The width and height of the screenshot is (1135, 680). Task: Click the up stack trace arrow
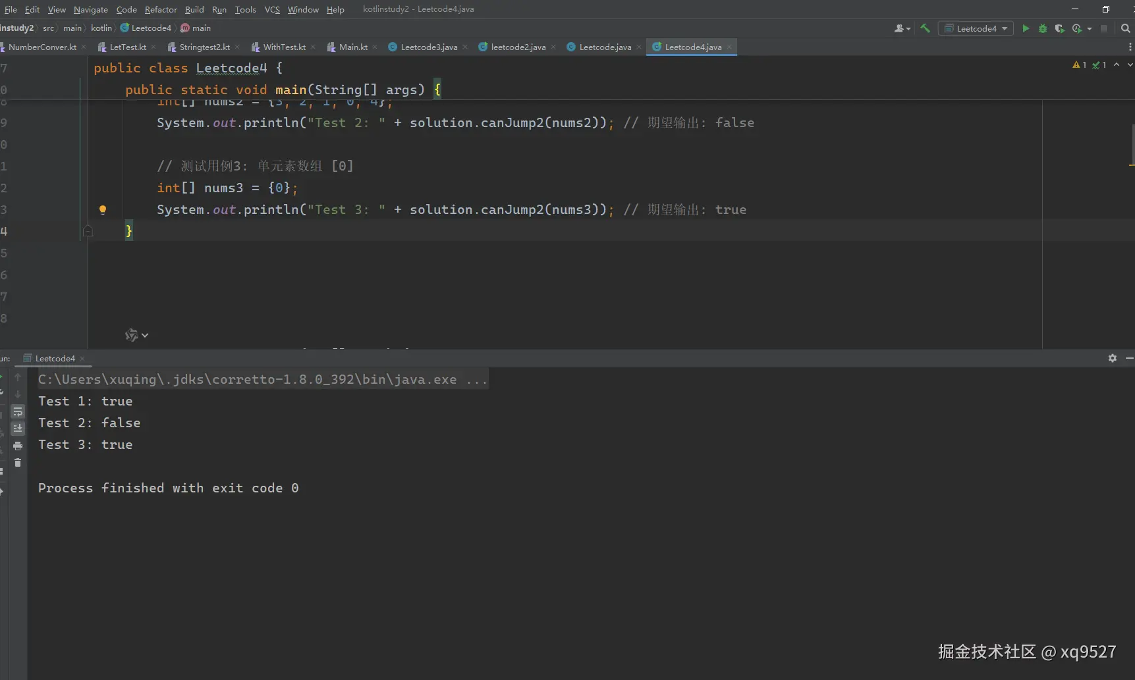pos(18,377)
